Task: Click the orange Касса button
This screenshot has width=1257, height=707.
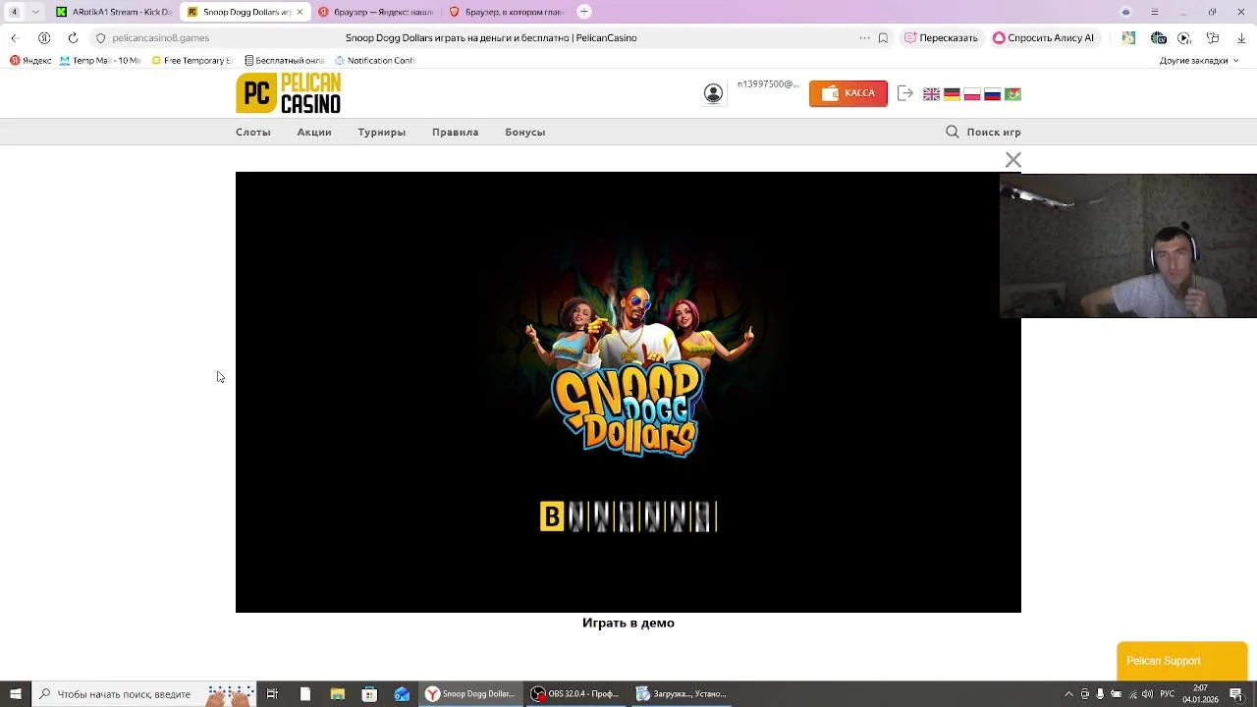Action: [848, 93]
